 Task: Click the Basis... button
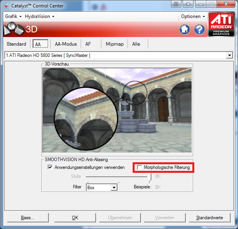[28, 218]
